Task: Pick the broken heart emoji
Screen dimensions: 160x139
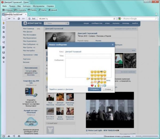Action: click(x=92, y=86)
